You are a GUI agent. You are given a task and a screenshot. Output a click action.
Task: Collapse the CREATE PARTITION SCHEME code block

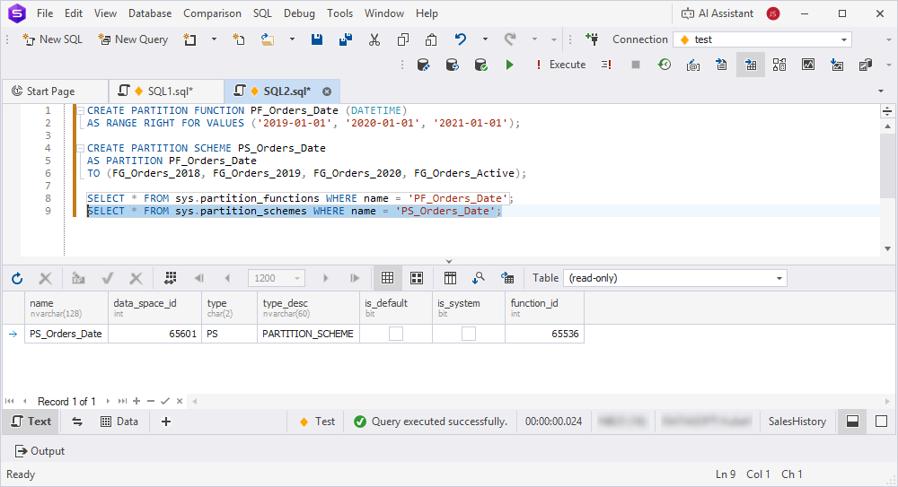[x=81, y=148]
